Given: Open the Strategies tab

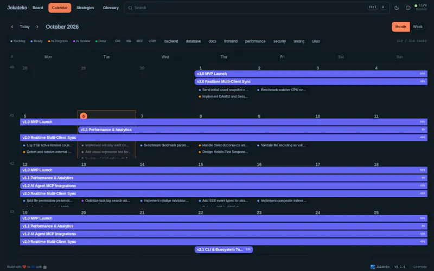Looking at the screenshot, I should 85,8.
